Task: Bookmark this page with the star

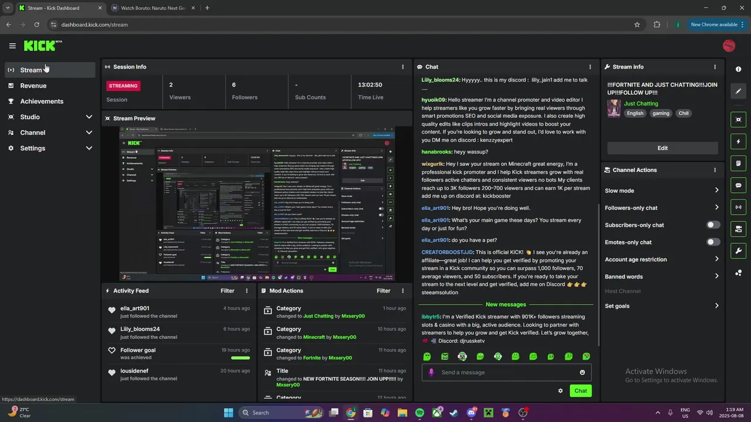Action: pyautogui.click(x=637, y=25)
